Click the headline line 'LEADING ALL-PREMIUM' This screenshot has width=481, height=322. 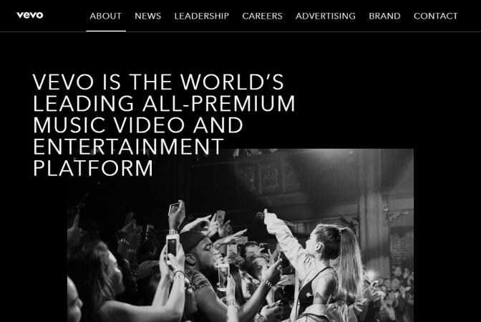coord(164,104)
